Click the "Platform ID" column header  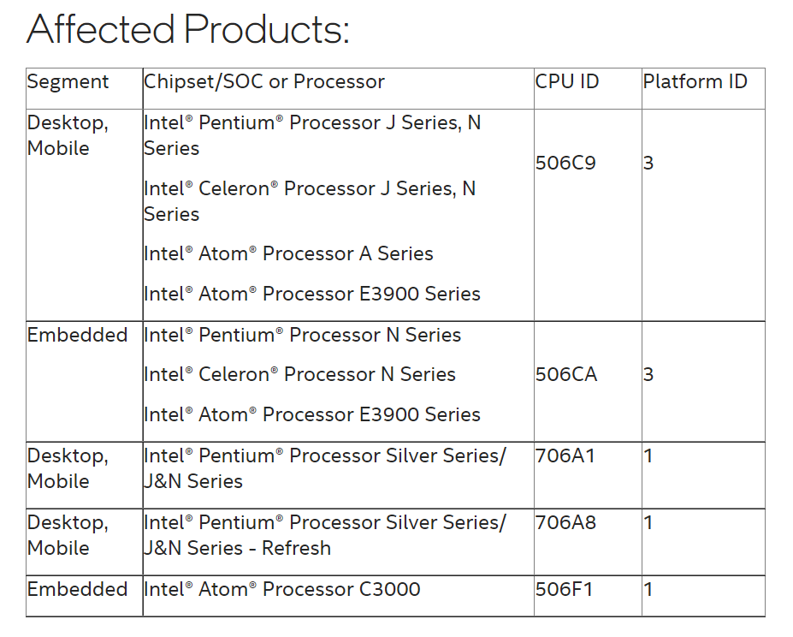[695, 82]
